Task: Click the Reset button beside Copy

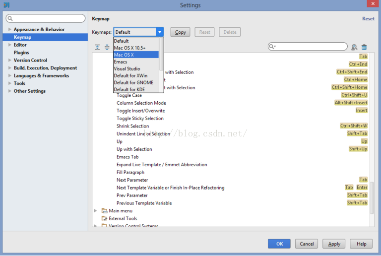Action: point(204,32)
